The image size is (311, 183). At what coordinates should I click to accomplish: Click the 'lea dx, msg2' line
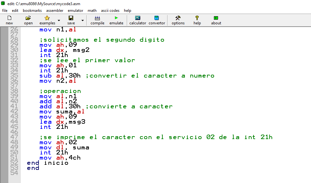point(65,50)
